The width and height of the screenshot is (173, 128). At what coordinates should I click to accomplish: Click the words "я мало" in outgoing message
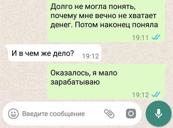(105, 73)
